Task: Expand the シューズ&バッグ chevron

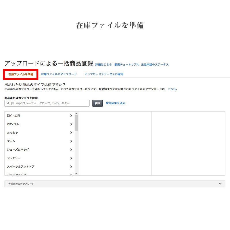Action: (71, 150)
